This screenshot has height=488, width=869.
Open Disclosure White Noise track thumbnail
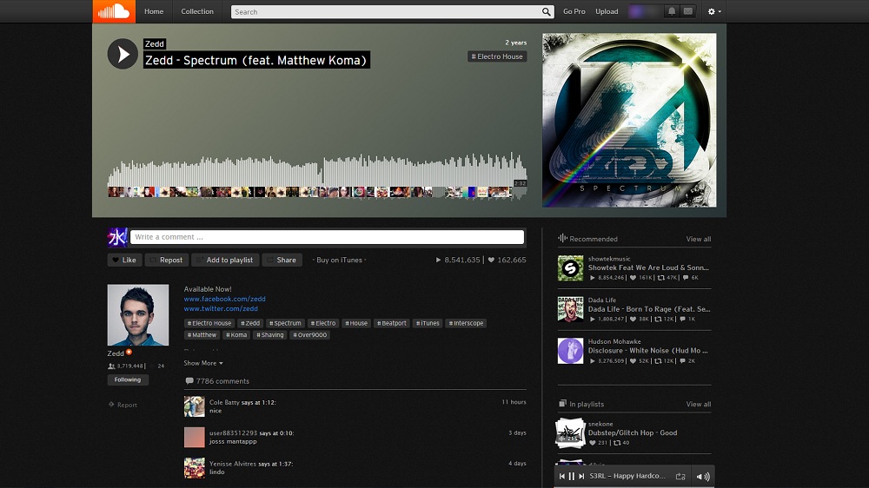pyautogui.click(x=570, y=351)
